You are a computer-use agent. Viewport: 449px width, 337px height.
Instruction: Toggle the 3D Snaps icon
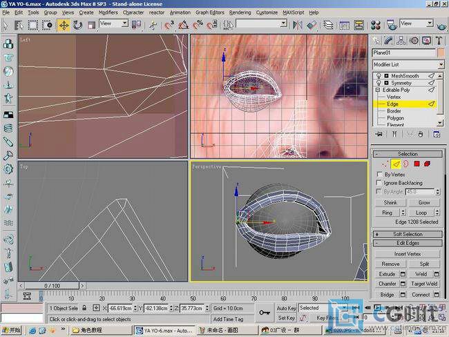coord(169,25)
